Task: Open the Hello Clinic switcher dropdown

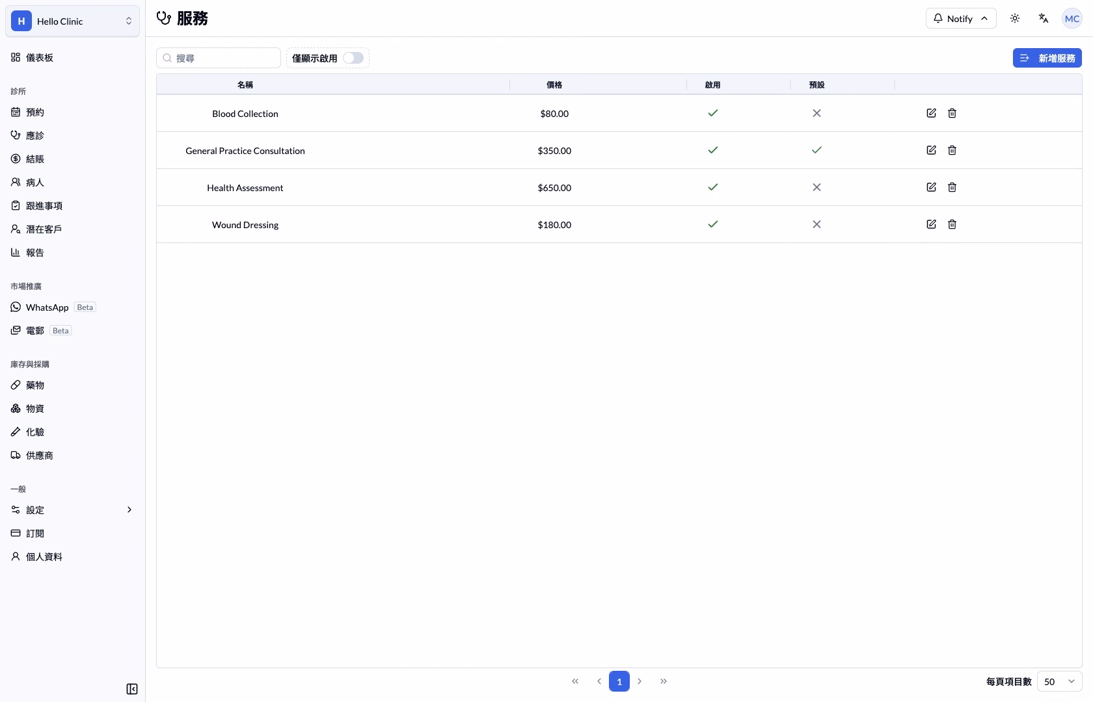Action: coord(73,21)
